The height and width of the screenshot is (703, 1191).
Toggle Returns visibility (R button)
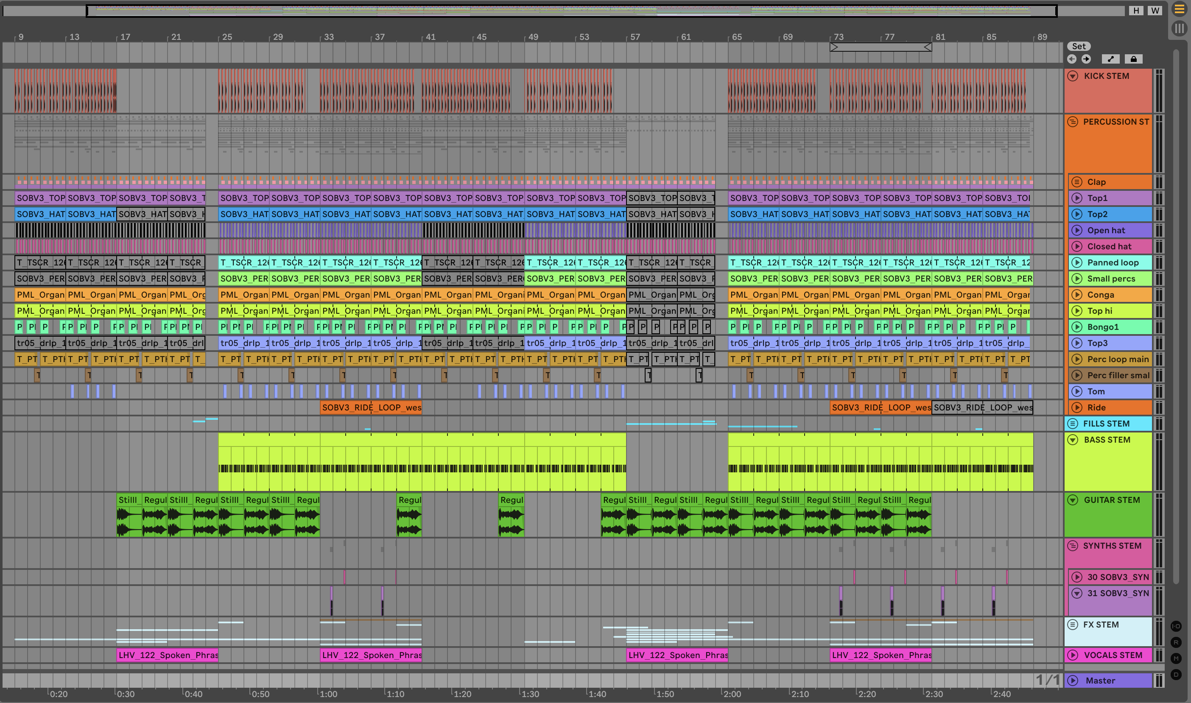coord(1176,642)
